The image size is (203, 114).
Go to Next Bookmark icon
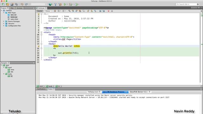click(x=92, y=11)
